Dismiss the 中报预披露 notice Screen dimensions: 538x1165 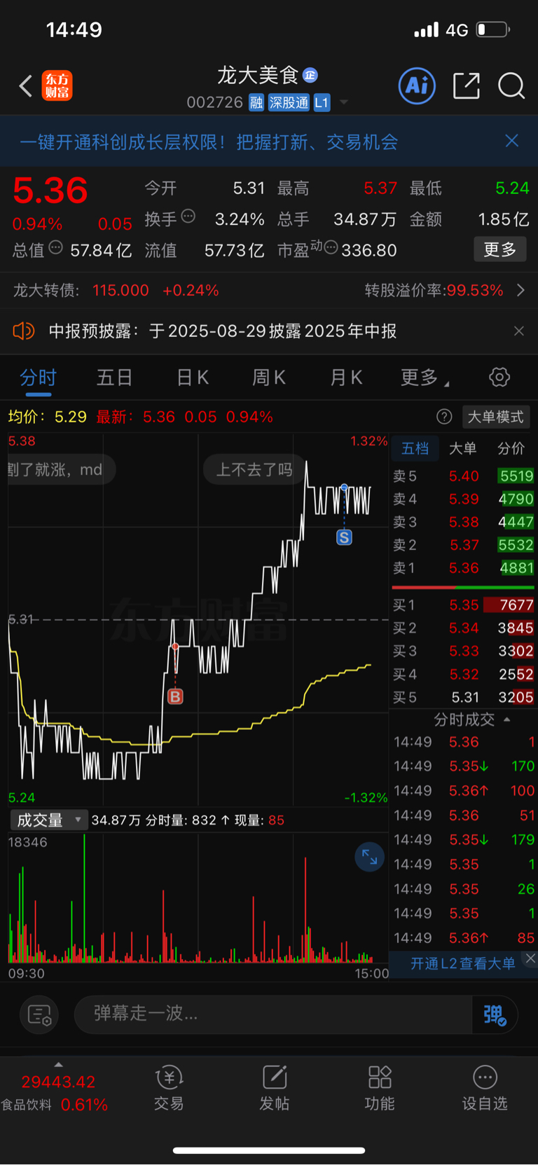coord(518,331)
